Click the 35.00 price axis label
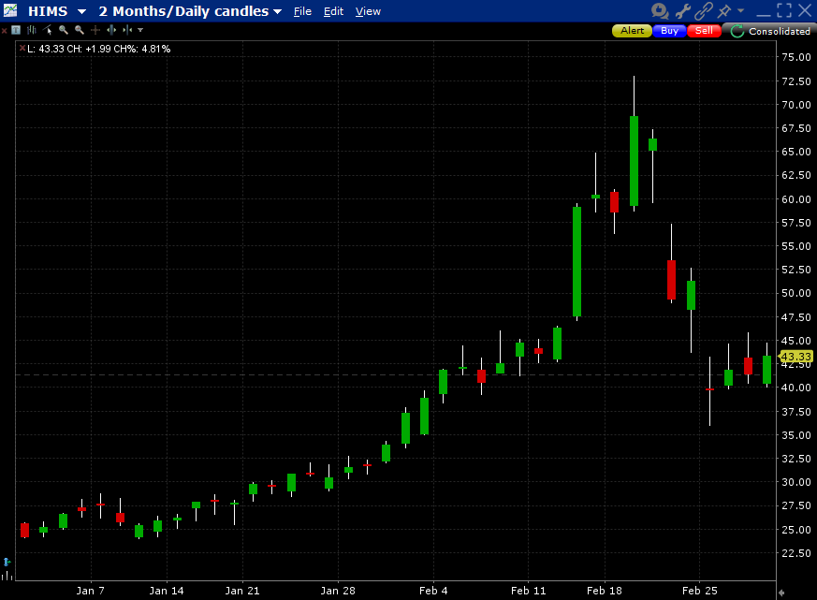The height and width of the screenshot is (600, 817). 796,435
